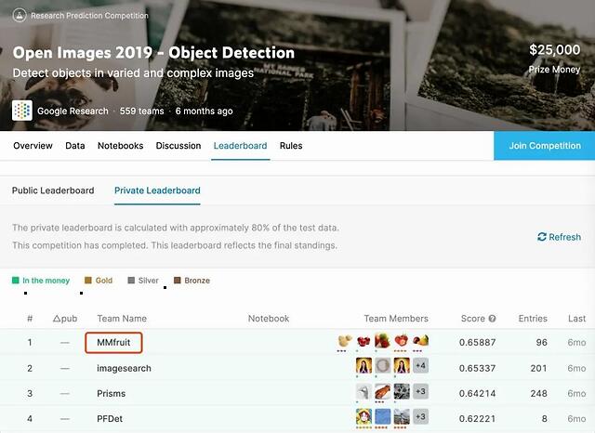
Task: Open the Data tab
Action: pyautogui.click(x=74, y=146)
